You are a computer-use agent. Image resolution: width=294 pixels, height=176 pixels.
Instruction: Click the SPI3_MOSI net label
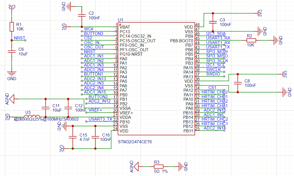pos(217,52)
